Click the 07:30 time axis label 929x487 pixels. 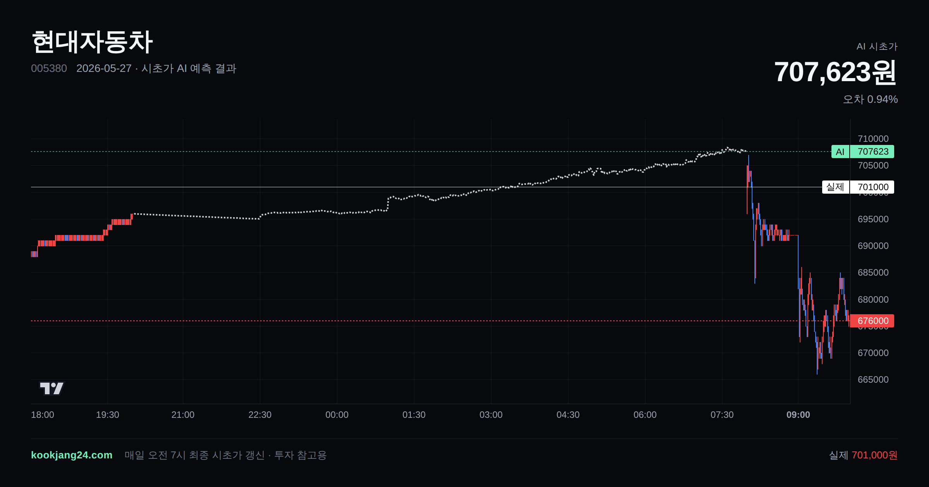pyautogui.click(x=722, y=415)
